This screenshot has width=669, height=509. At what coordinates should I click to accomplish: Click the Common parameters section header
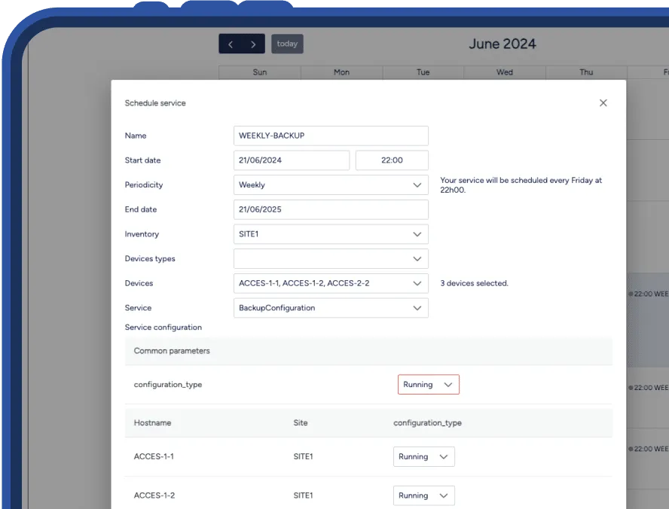(368, 351)
